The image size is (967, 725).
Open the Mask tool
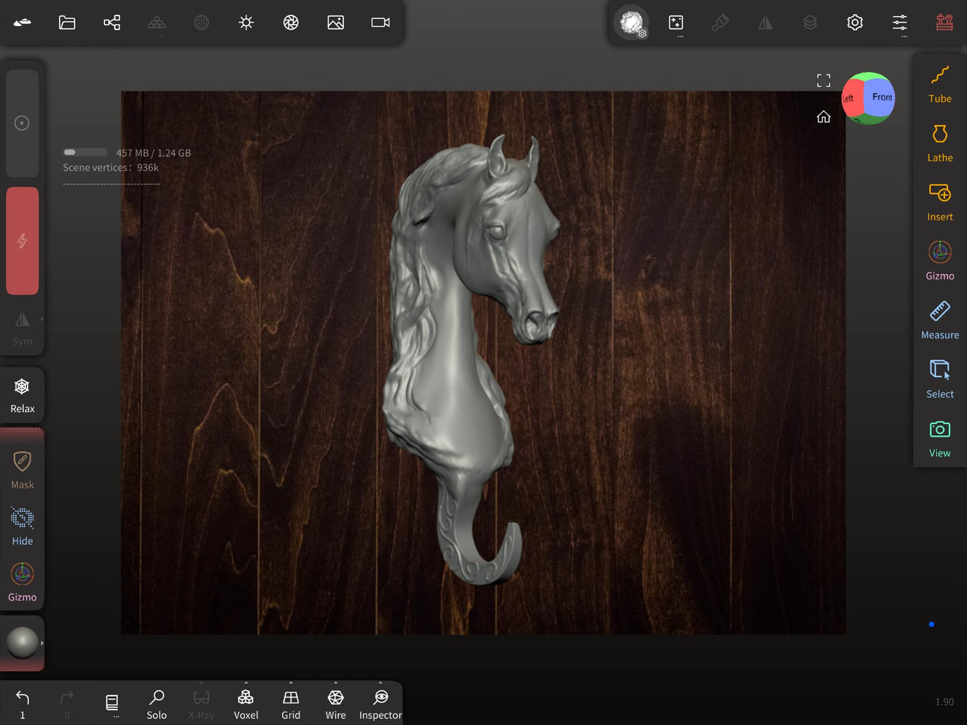[22, 470]
